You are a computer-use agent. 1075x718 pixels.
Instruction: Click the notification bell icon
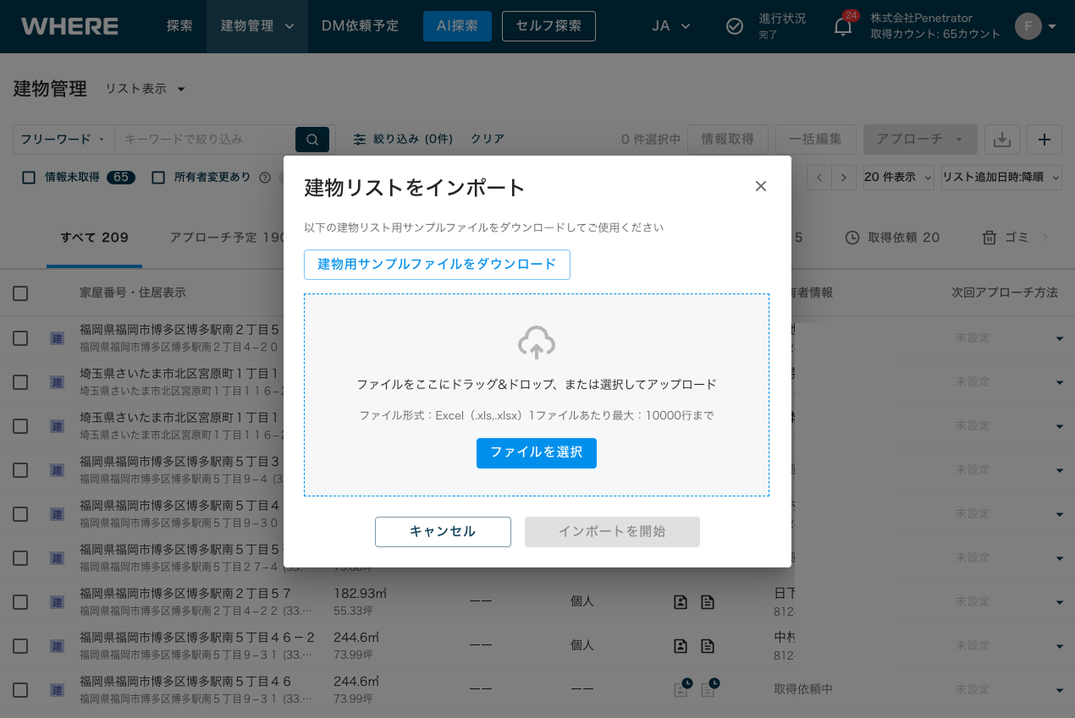842,26
